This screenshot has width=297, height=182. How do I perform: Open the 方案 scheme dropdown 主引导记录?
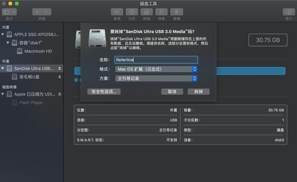pos(156,79)
